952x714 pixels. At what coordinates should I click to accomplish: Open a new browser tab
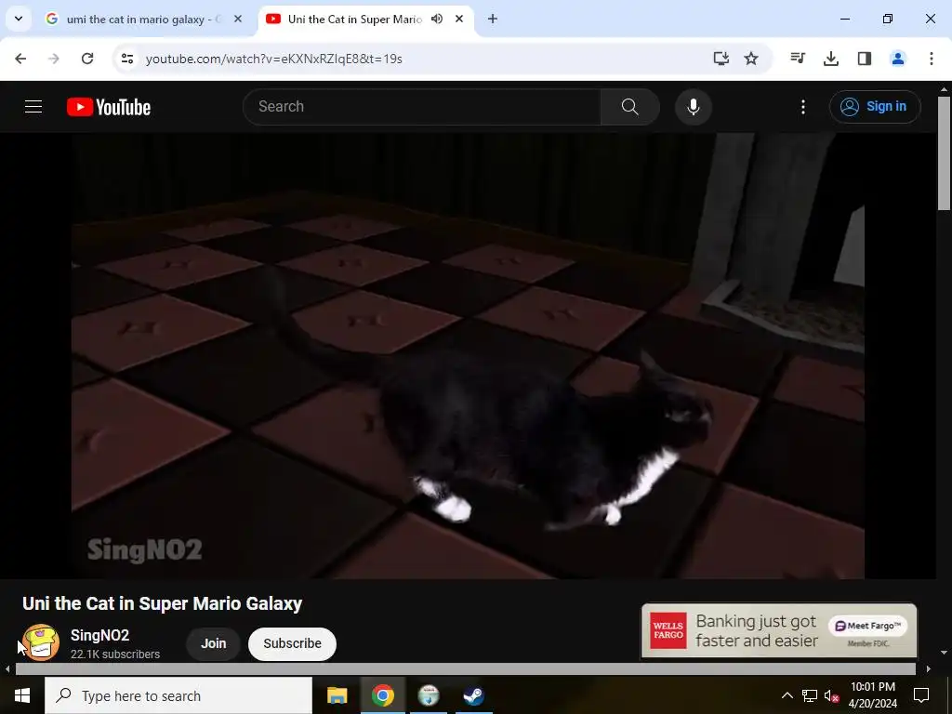tap(493, 19)
